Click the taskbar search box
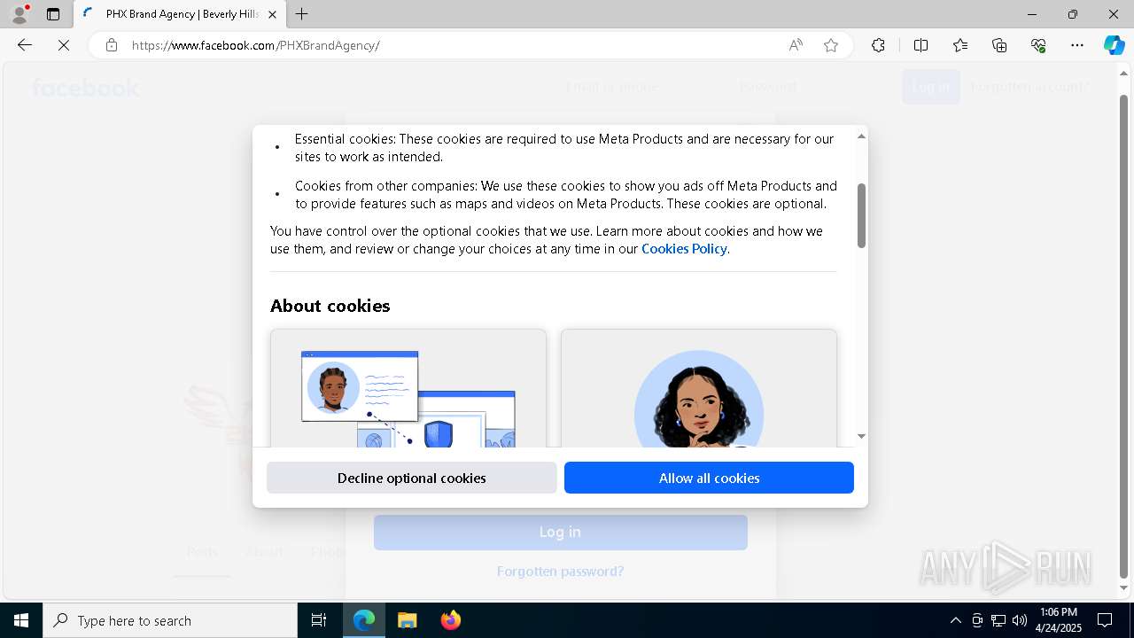This screenshot has height=638, width=1134. [170, 620]
